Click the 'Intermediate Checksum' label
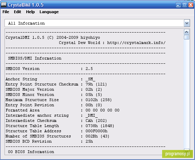This screenshot has width=195, height=160. pyautogui.click(x=31, y=121)
